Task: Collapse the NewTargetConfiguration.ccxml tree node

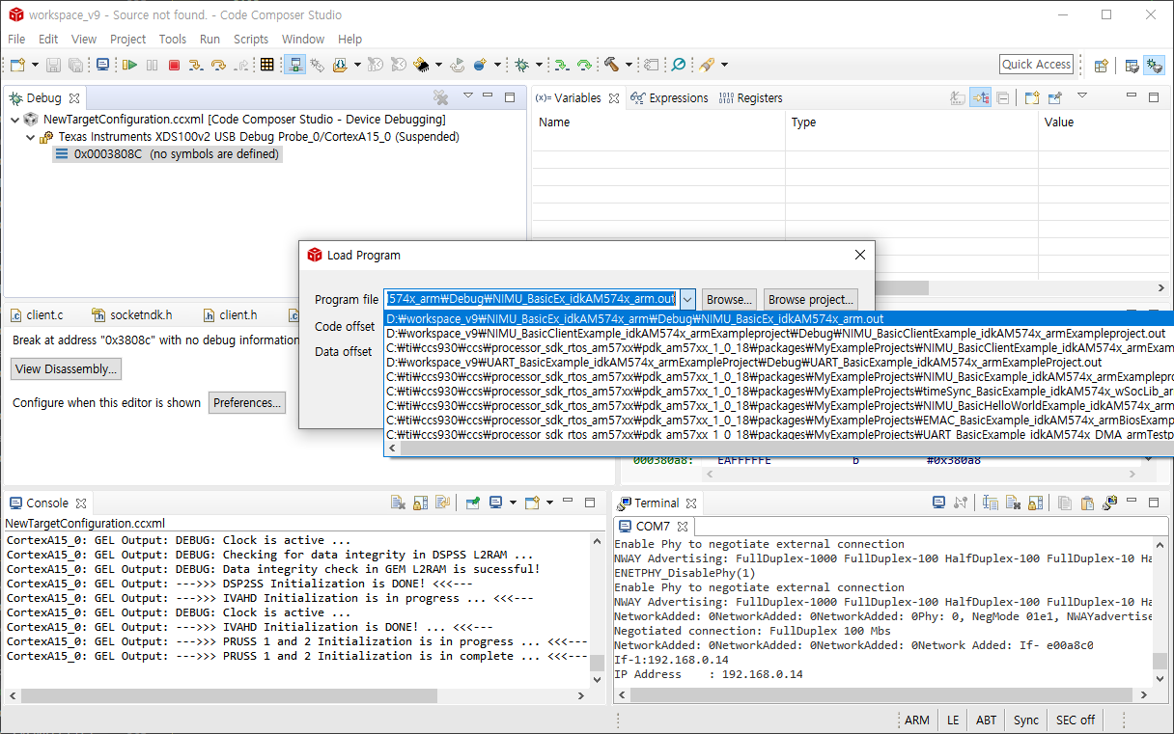Action: click(x=14, y=120)
